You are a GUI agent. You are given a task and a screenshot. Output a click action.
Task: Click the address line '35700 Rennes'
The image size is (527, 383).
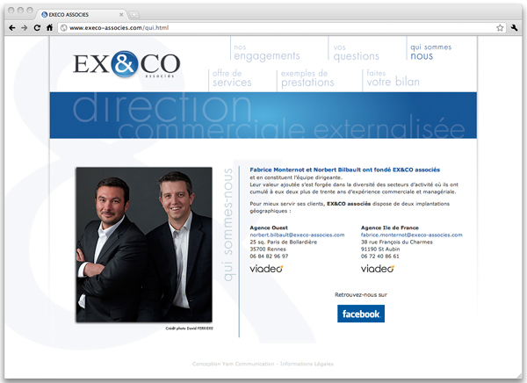click(268, 249)
